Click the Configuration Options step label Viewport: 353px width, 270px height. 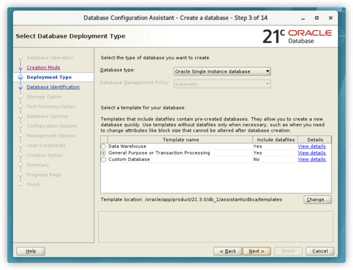pyautogui.click(x=52, y=126)
